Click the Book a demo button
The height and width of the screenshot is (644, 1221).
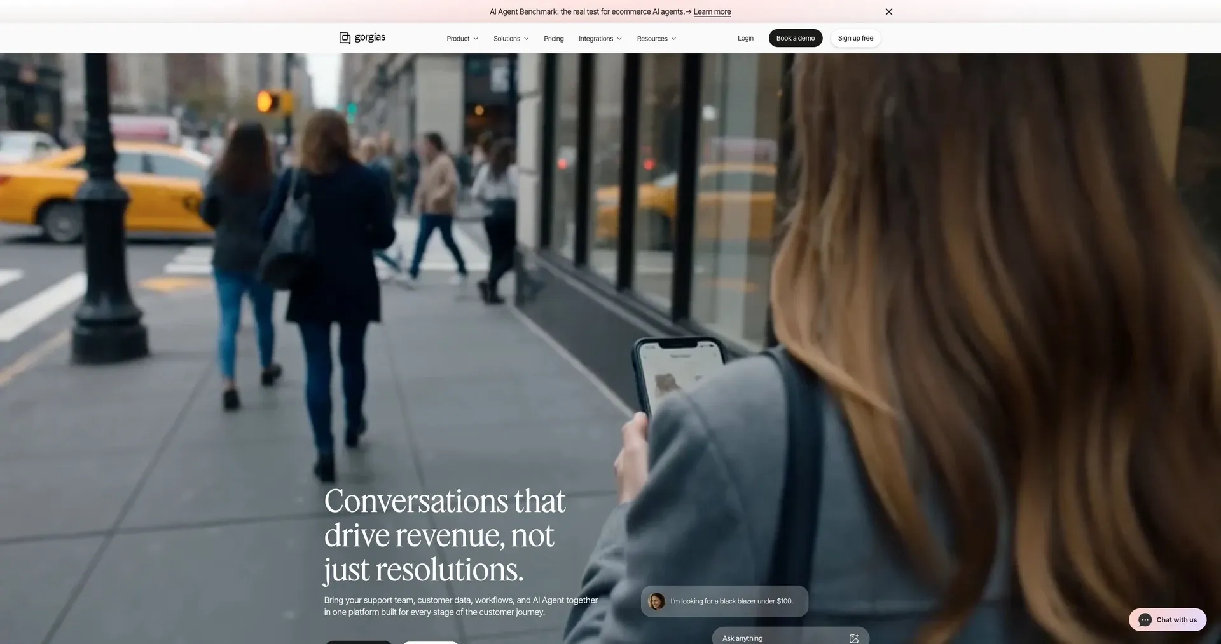[x=796, y=38]
